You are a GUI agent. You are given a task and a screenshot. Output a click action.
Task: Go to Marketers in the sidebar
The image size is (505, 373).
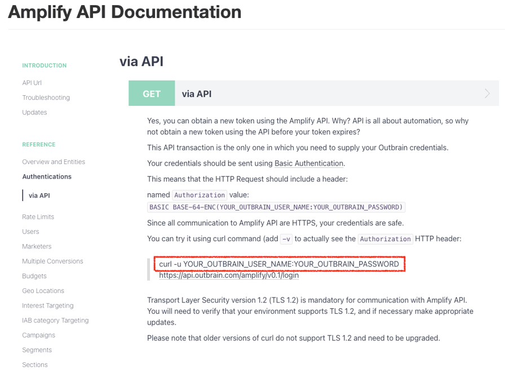(x=37, y=246)
